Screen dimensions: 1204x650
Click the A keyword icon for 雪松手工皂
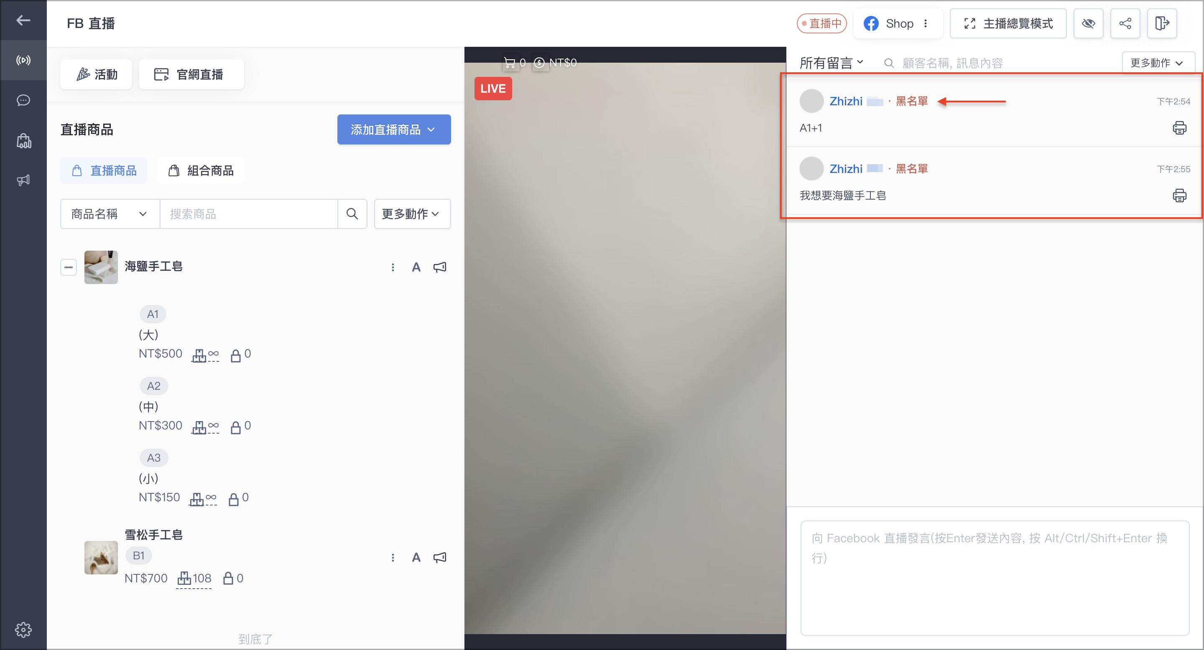click(416, 558)
